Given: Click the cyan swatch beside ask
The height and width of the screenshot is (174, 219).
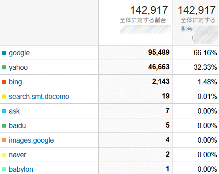Looking at the screenshot, I should pyautogui.click(x=4, y=111).
